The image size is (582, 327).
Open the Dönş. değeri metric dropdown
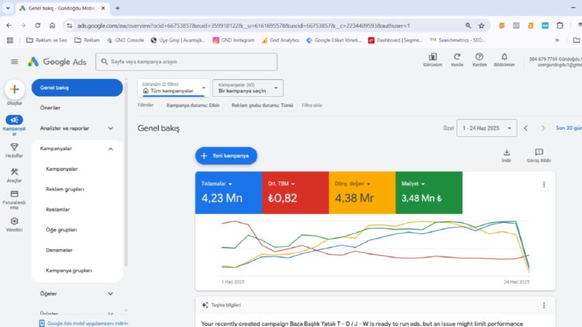(x=352, y=183)
